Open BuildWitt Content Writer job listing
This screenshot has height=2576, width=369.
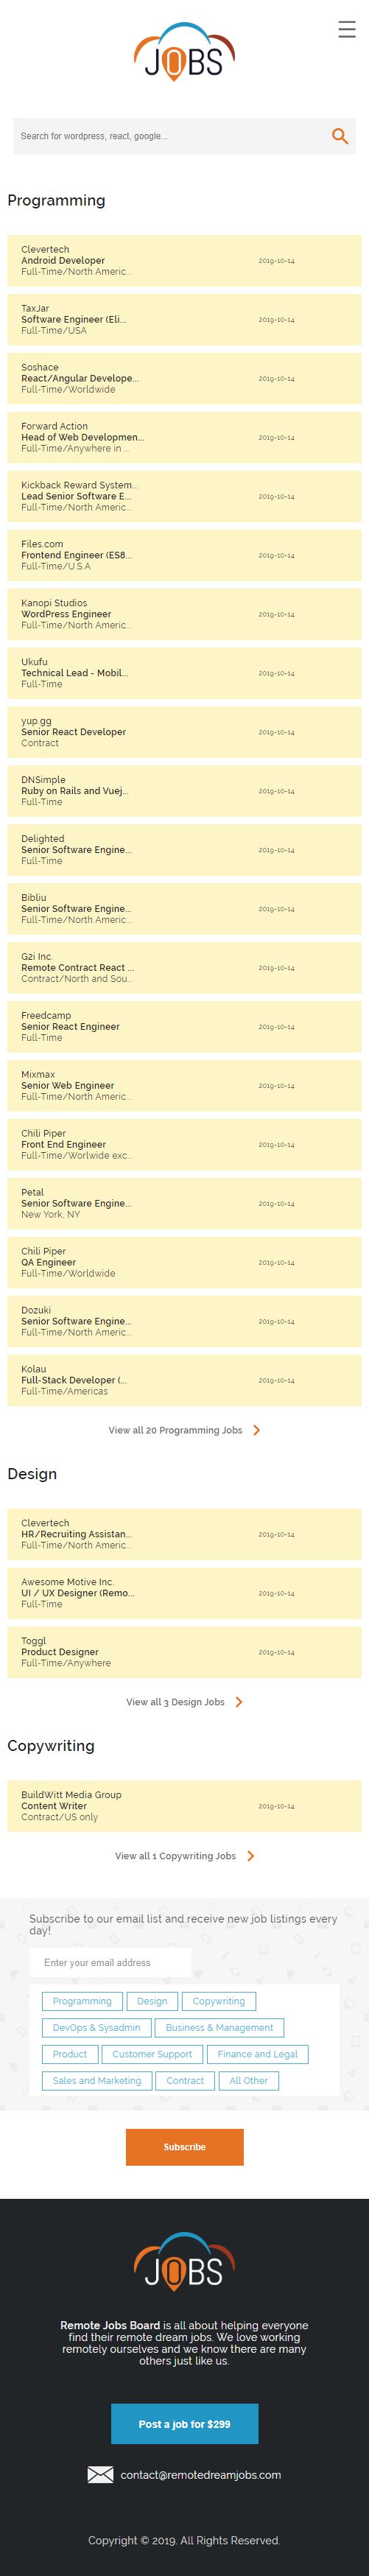pos(184,1806)
